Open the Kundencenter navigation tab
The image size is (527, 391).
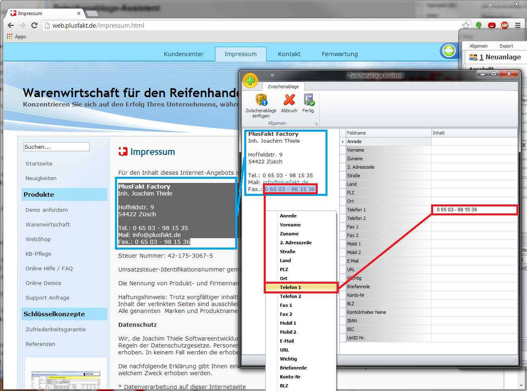(184, 54)
